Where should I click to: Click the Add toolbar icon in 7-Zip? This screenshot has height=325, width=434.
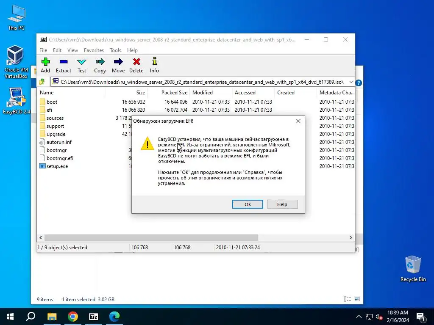[x=45, y=62]
